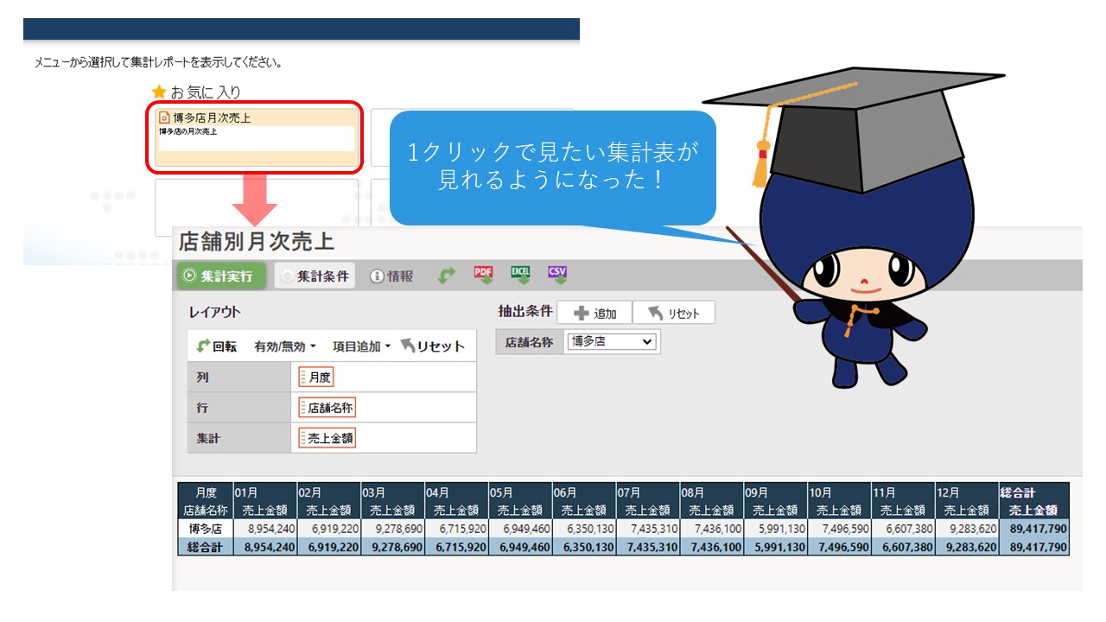Viewport: 1106px width, 622px height.
Task: Open the 集計条件 settings
Action: coord(315,276)
